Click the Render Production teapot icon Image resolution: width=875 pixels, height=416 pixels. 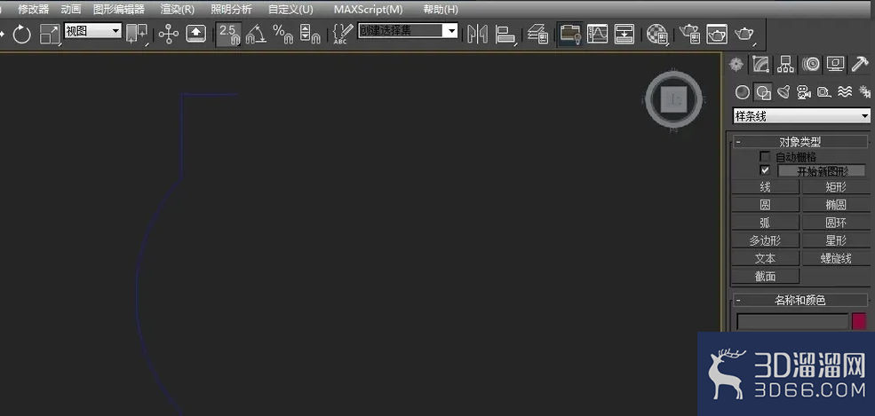(744, 34)
